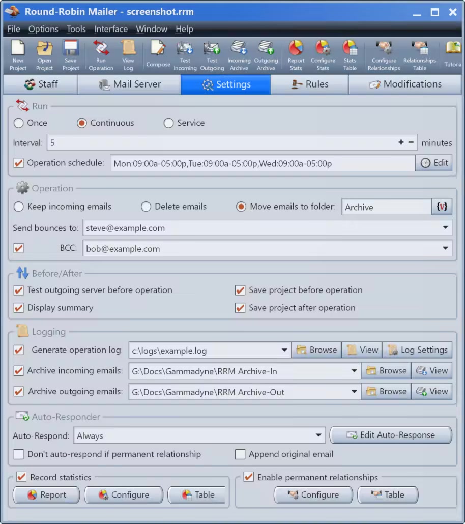This screenshot has height=524, width=465.
Task: Open Report Stats in the toolbar
Action: point(296,55)
